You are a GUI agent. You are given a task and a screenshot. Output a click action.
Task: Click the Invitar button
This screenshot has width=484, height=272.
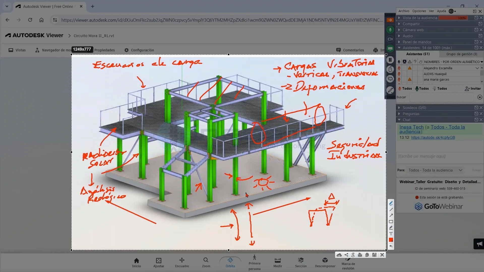(473, 89)
